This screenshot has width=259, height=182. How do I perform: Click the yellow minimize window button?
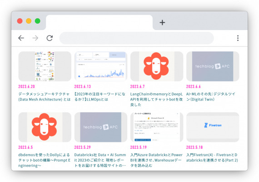point(29,21)
